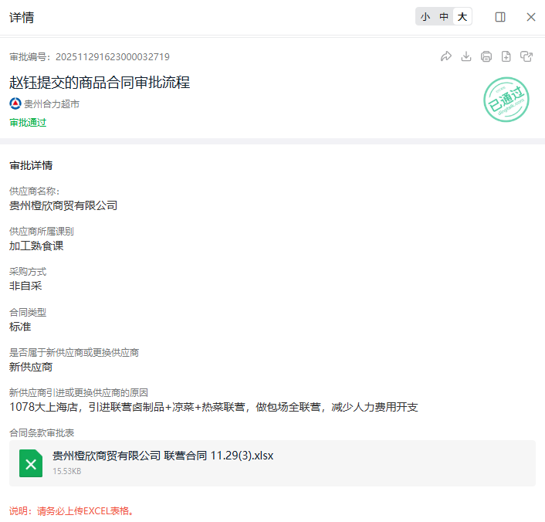The image size is (545, 522).
Task: Click the share/forward arrow icon
Action: pyautogui.click(x=445, y=56)
